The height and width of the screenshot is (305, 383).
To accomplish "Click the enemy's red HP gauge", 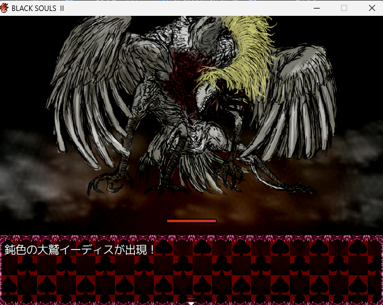I will point(191,221).
